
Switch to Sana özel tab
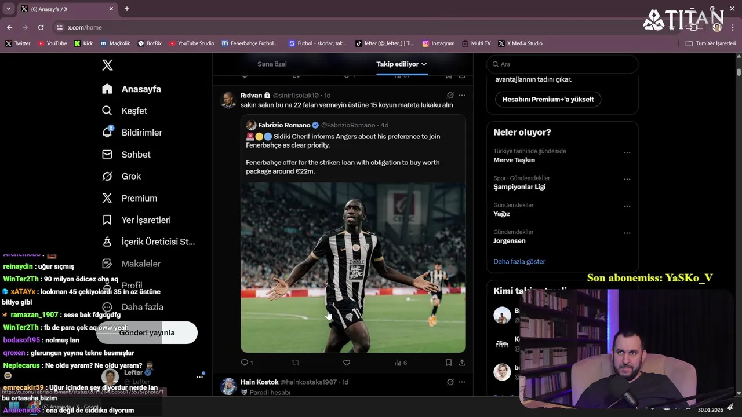pos(272,64)
